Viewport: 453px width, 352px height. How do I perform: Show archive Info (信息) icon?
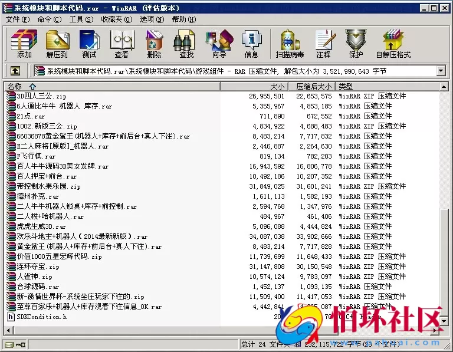coord(251,44)
